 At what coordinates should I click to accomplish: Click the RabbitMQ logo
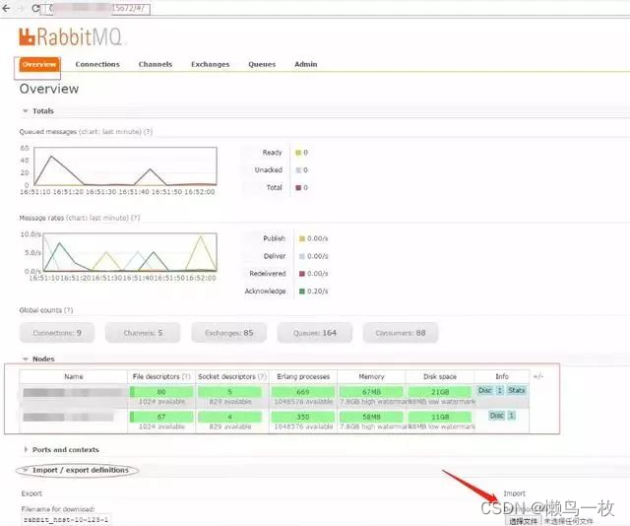pos(70,36)
